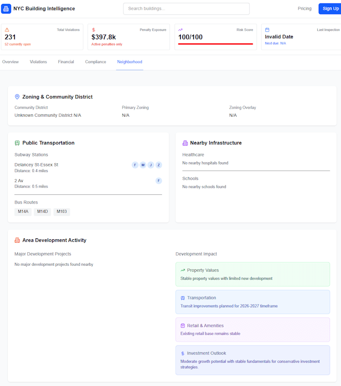Select the Compliance tab

pos(95,62)
